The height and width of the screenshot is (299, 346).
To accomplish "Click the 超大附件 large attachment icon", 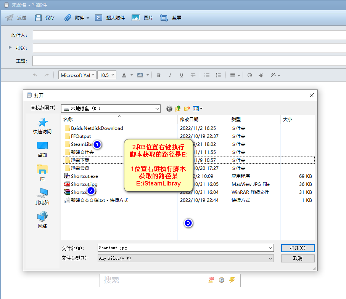I will [99, 18].
